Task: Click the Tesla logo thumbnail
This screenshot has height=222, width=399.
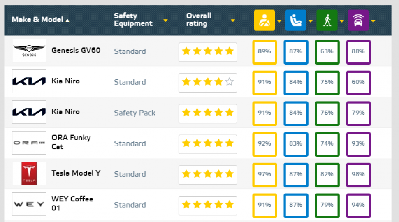Action: coord(29,173)
